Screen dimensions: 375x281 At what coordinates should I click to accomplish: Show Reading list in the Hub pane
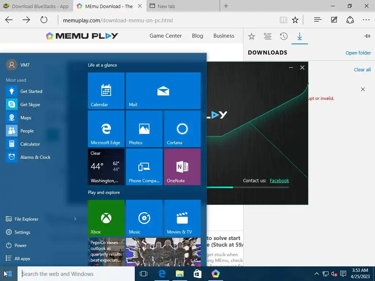click(x=267, y=36)
